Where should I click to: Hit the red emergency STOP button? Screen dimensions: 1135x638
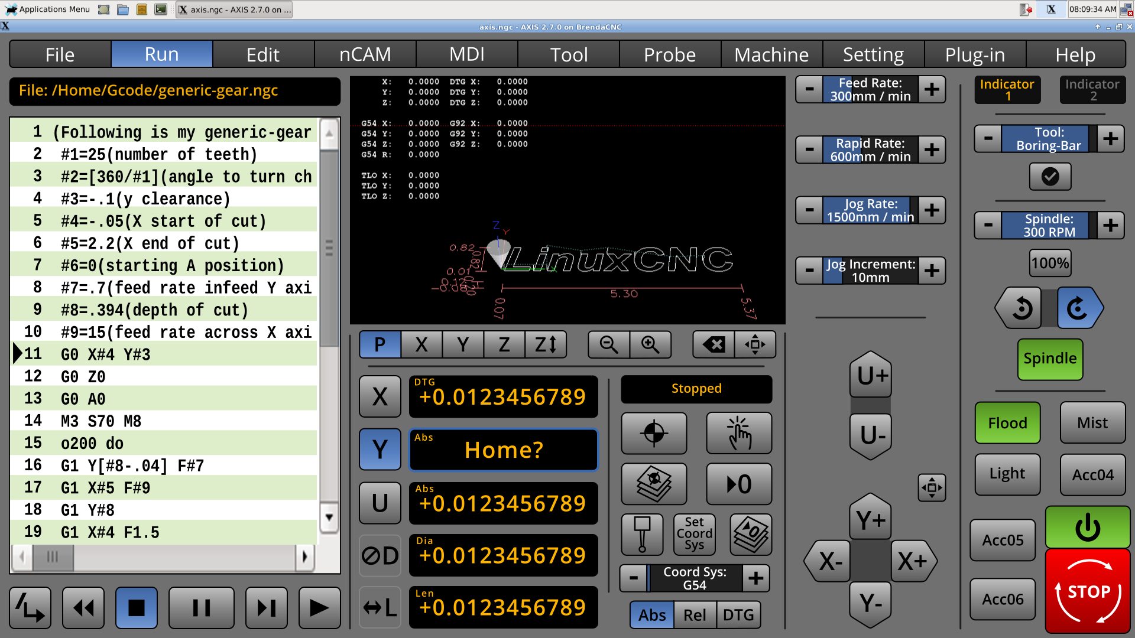pos(1088,591)
